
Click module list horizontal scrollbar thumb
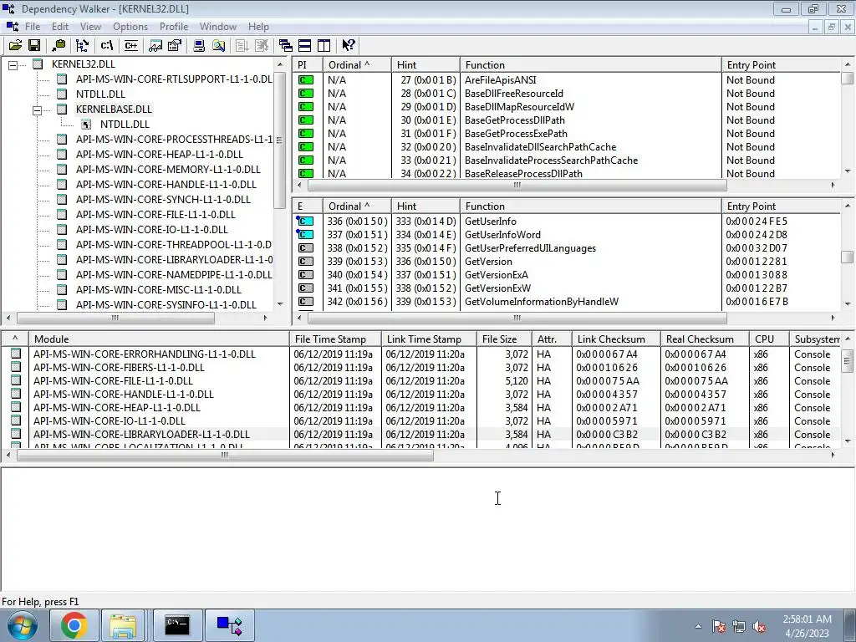click(225, 455)
